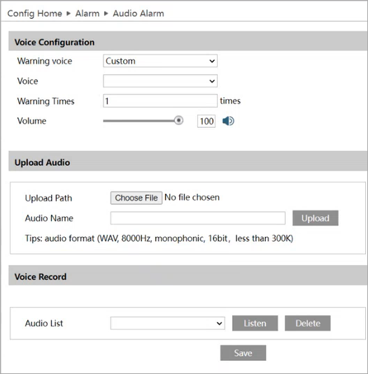
Task: Click the volume speaker icon
Action: click(x=228, y=121)
